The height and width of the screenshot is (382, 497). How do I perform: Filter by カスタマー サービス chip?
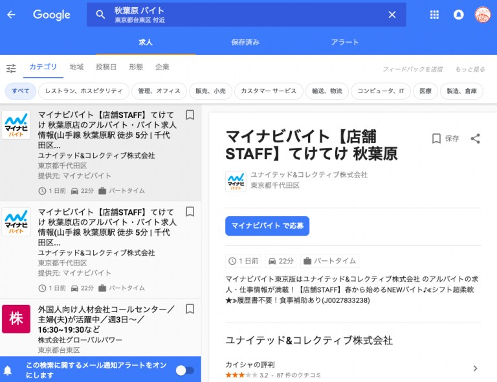pyautogui.click(x=269, y=91)
